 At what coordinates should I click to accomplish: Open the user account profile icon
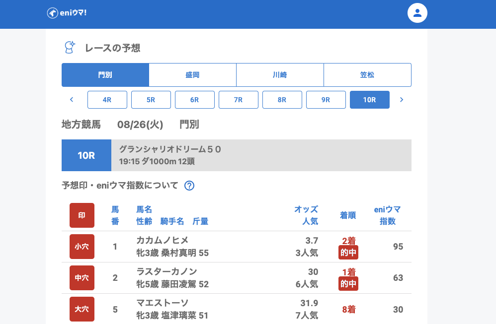click(417, 13)
